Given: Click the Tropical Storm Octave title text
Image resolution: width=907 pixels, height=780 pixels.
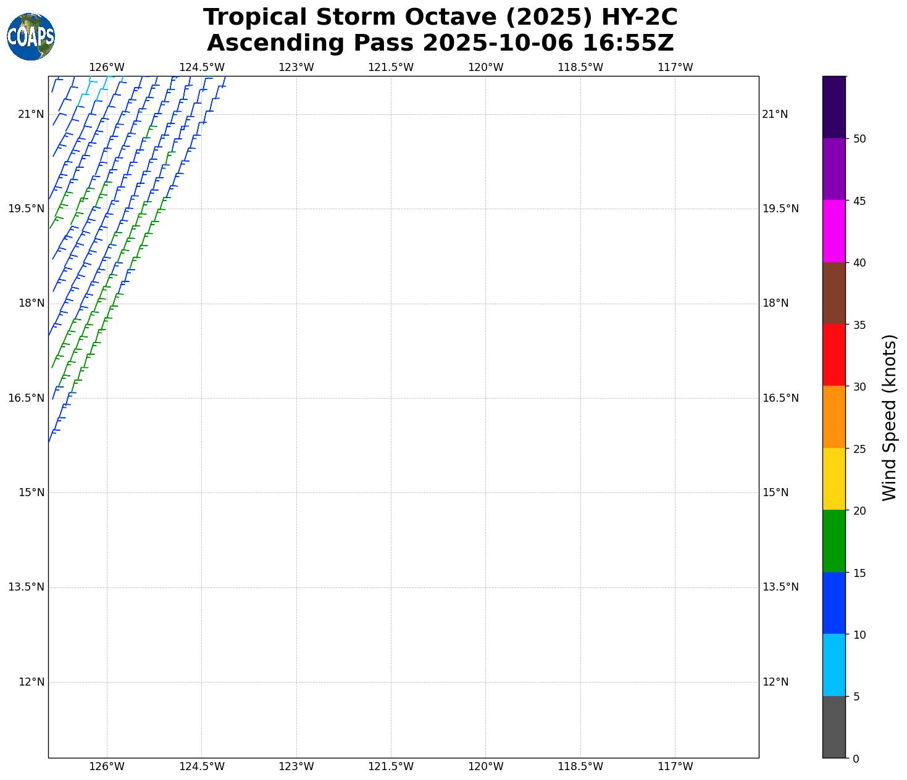Looking at the screenshot, I should (x=440, y=17).
